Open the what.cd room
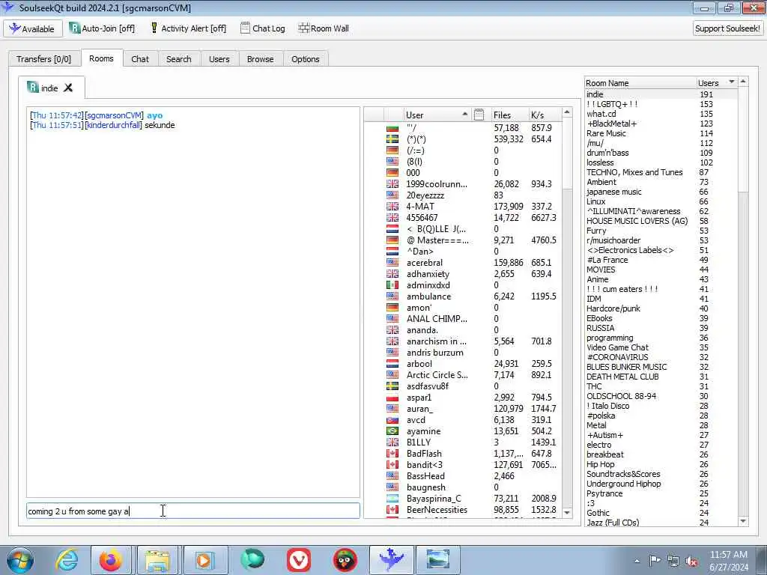 601,114
